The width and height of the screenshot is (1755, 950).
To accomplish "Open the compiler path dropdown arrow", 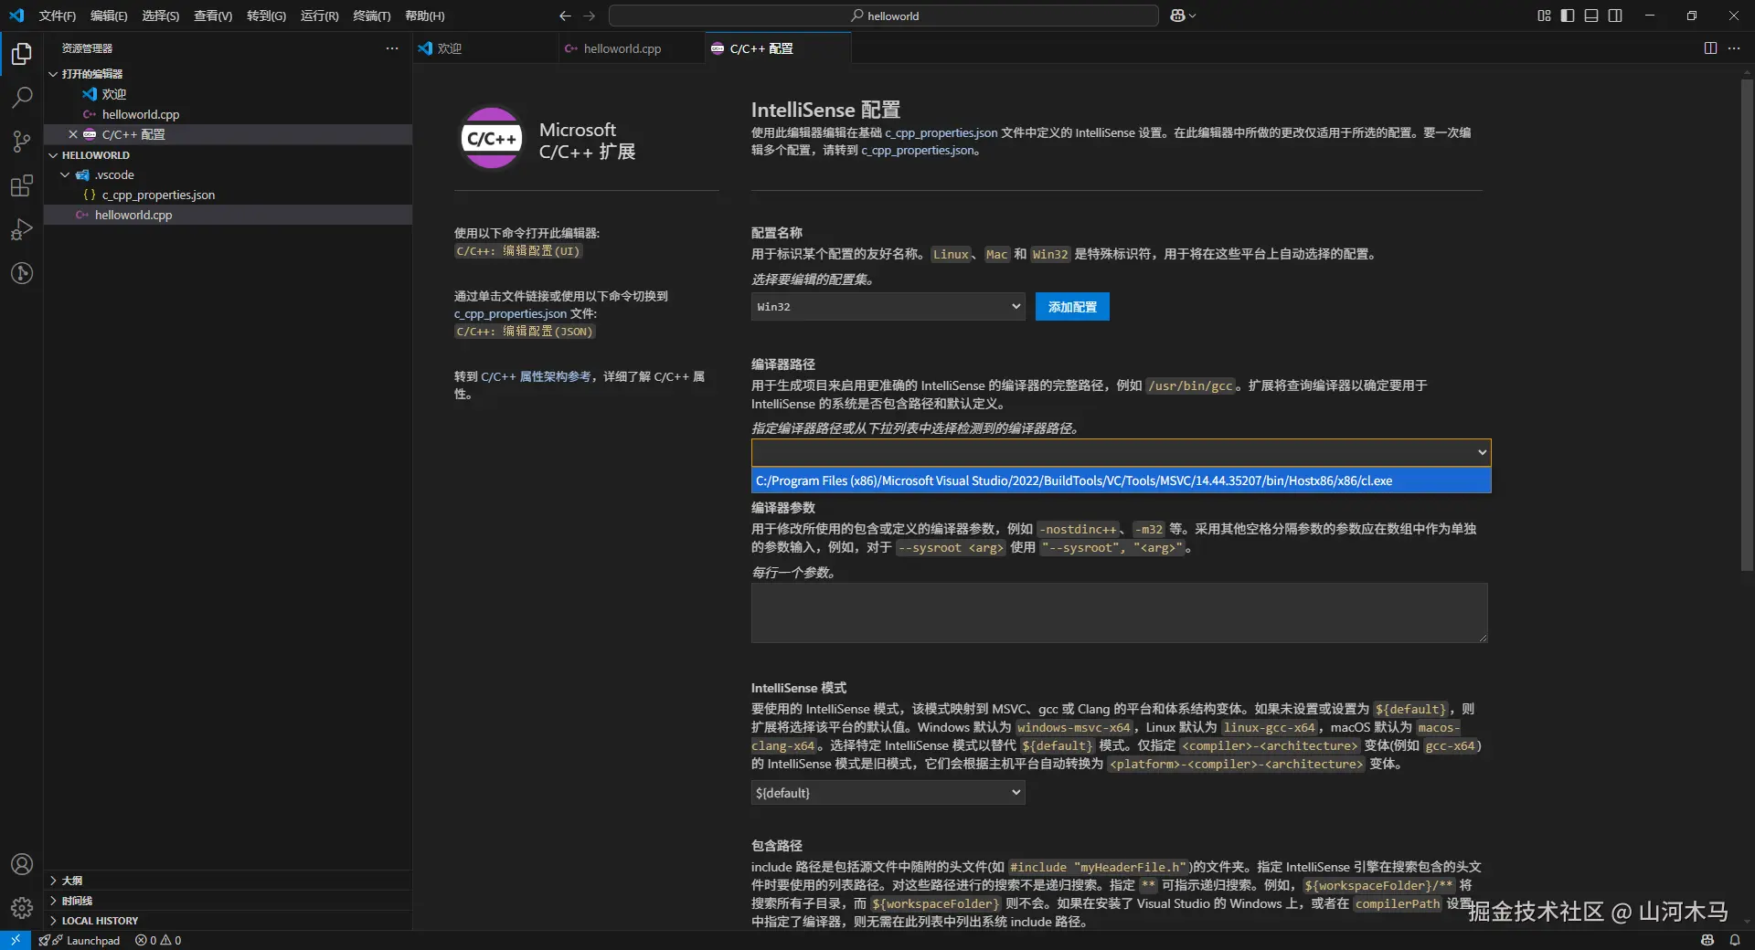I will [1482, 452].
